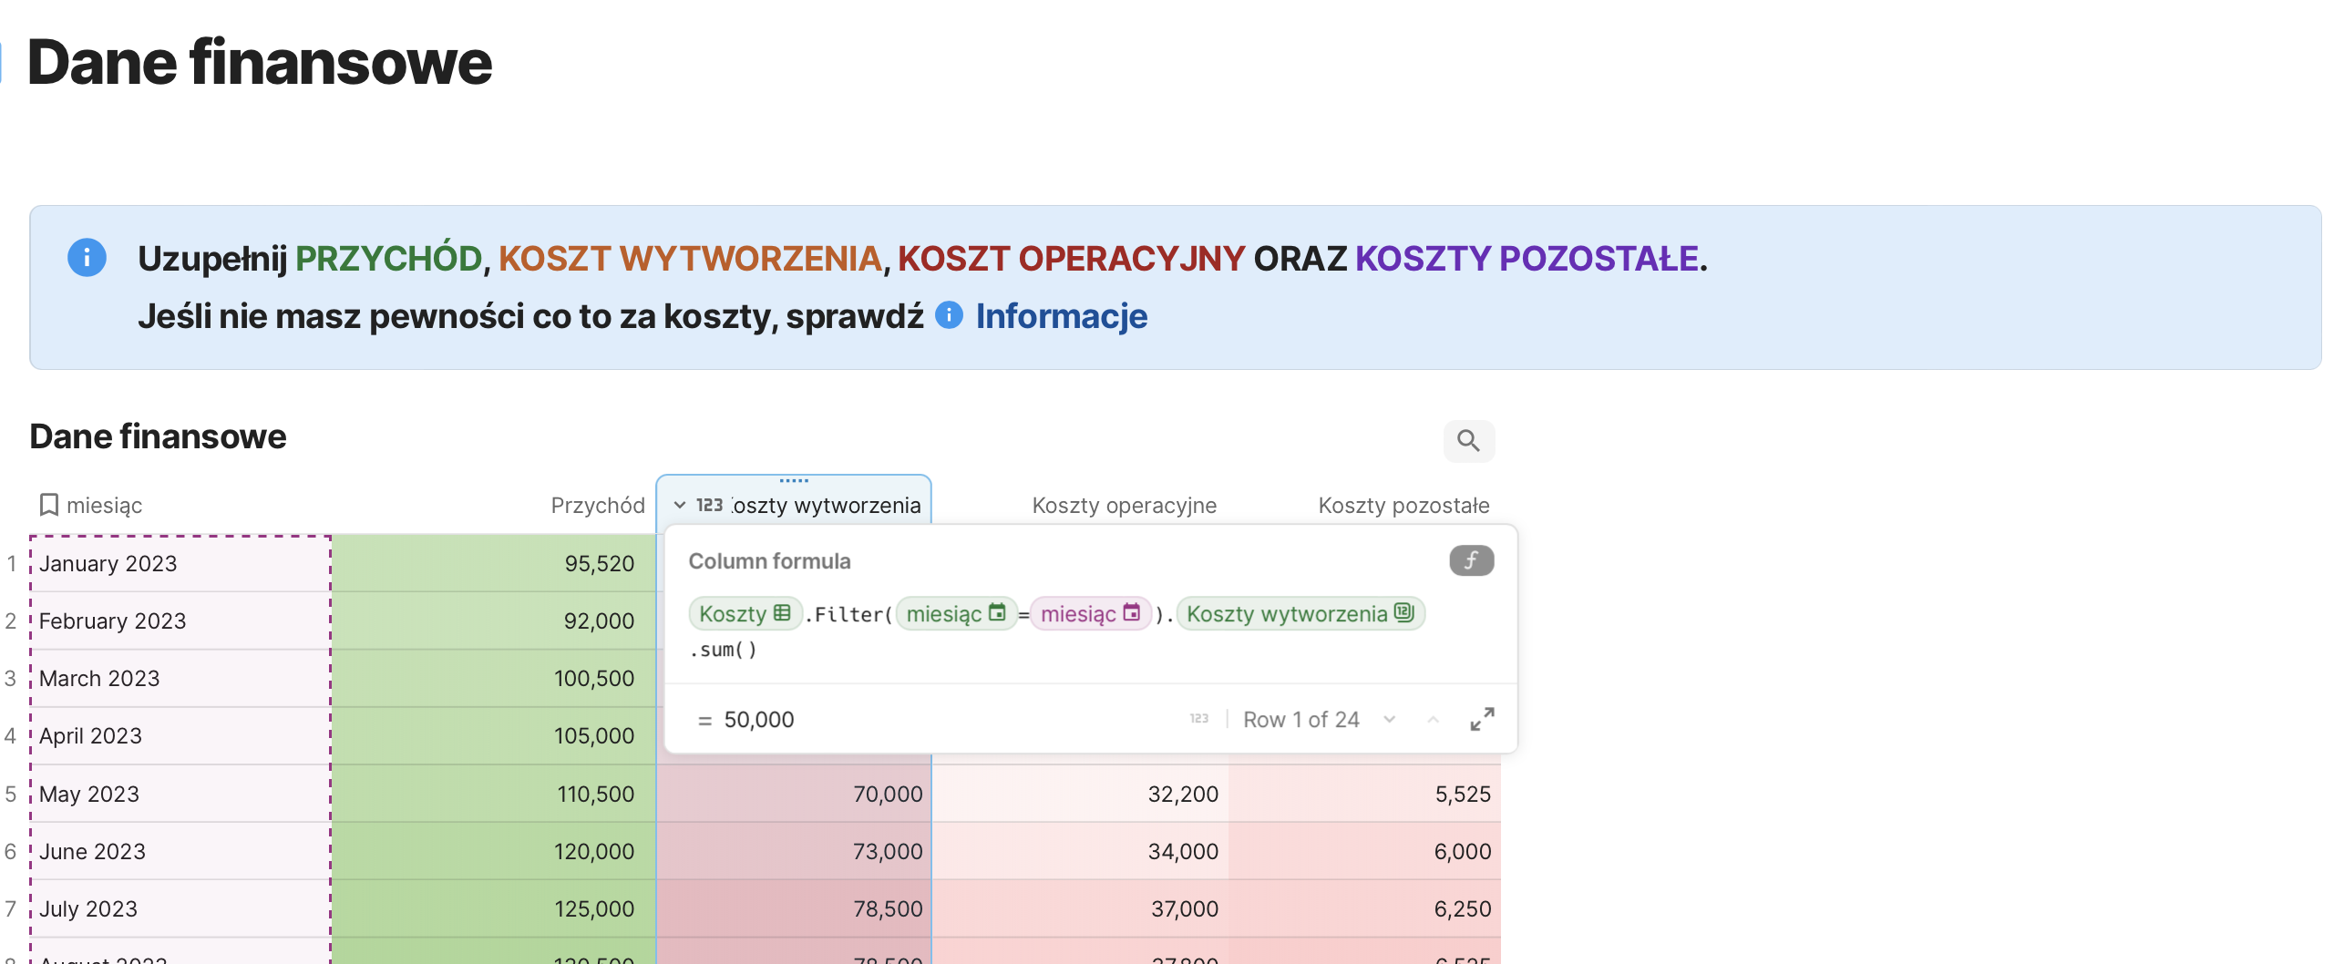
Task: Click the bookmark icon beside miesiąc header
Action: coord(49,505)
